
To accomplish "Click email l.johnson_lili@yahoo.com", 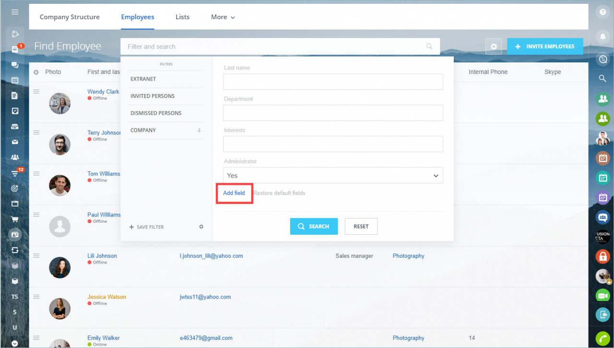I will click(x=212, y=256).
